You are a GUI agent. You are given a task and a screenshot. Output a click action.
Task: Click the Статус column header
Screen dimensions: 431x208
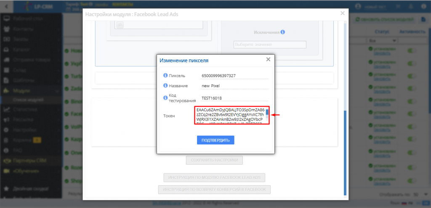(382, 32)
